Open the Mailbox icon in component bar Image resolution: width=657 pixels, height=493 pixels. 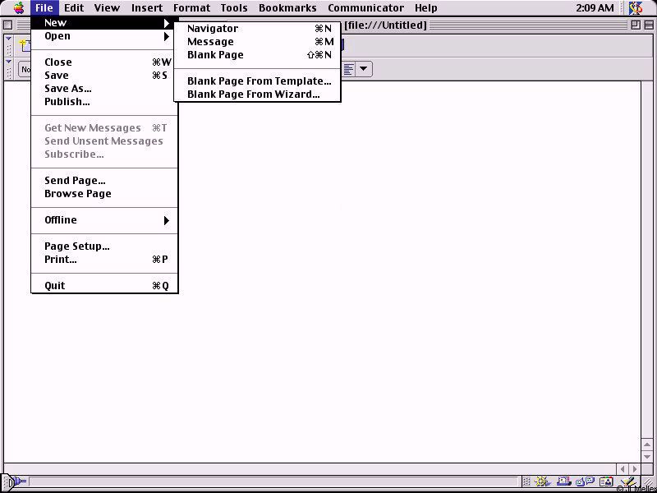click(563, 482)
